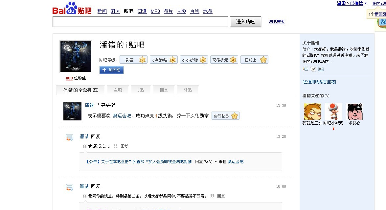Open the 新闻 navigation link
386x210 pixels.
click(102, 11)
